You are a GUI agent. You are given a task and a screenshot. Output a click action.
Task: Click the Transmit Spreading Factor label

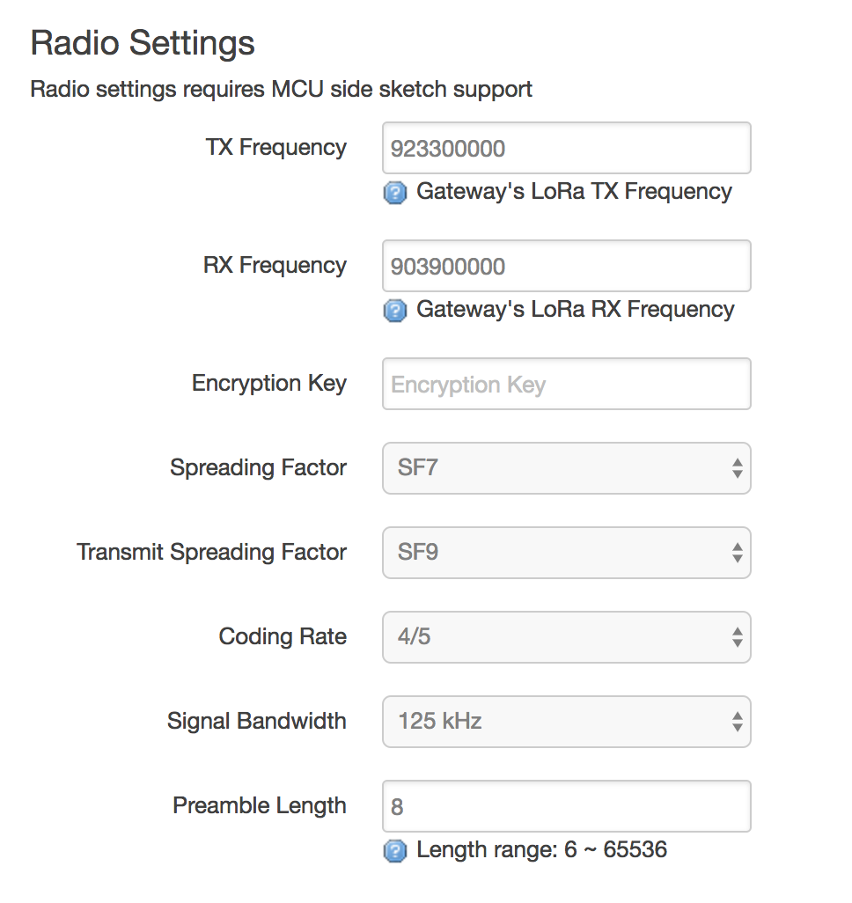[211, 553]
